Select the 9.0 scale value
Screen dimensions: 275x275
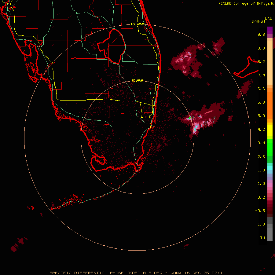coord(261,48)
